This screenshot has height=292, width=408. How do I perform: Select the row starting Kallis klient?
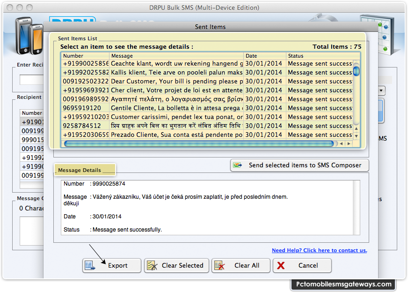coord(207,73)
